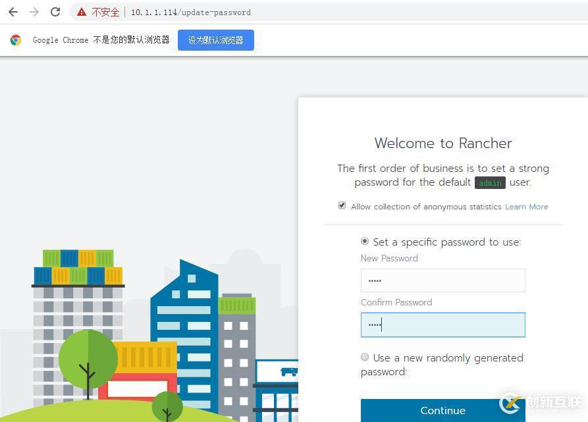Click the 设为默认浏览器 button
This screenshot has height=422, width=588.
[x=215, y=40]
